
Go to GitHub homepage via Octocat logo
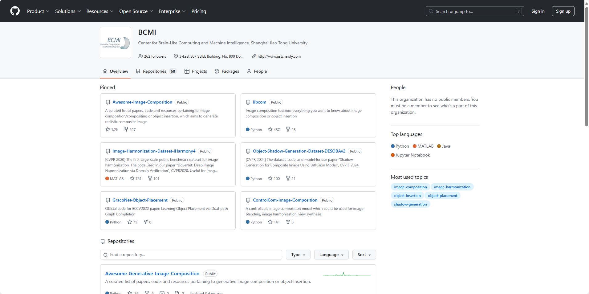(x=15, y=11)
